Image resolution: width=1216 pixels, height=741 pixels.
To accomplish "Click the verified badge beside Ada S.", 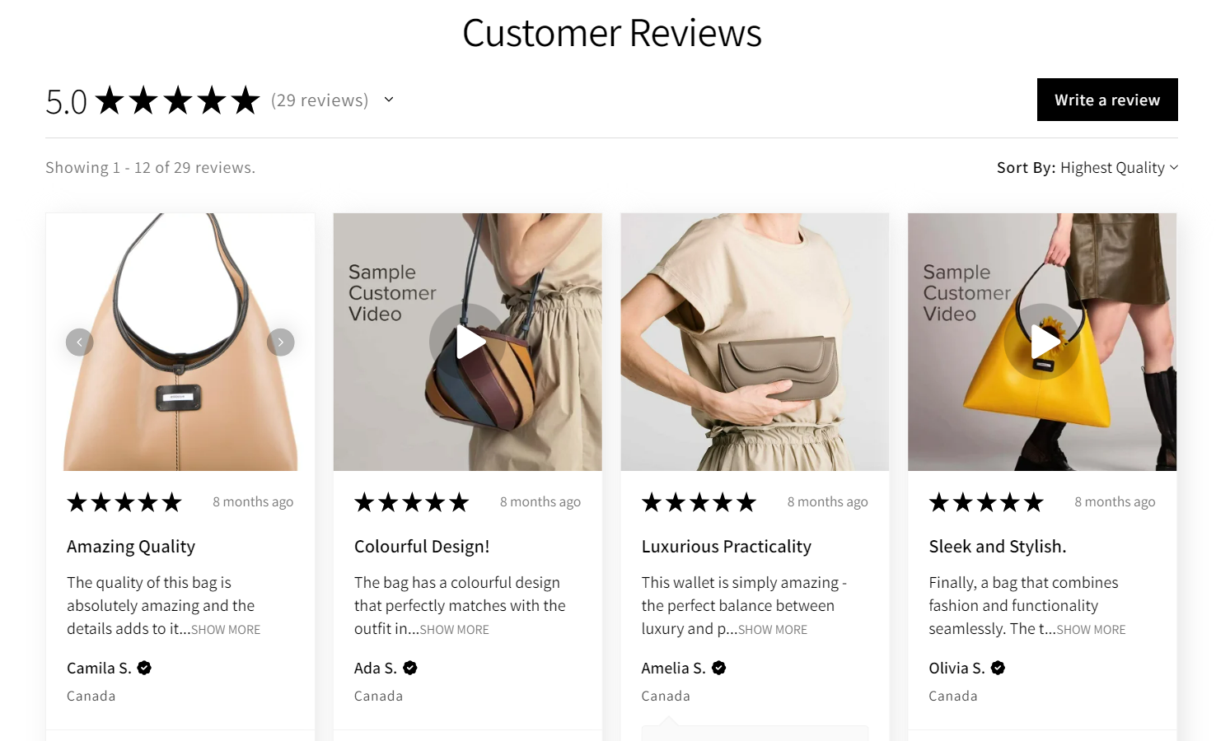I will [x=411, y=668].
